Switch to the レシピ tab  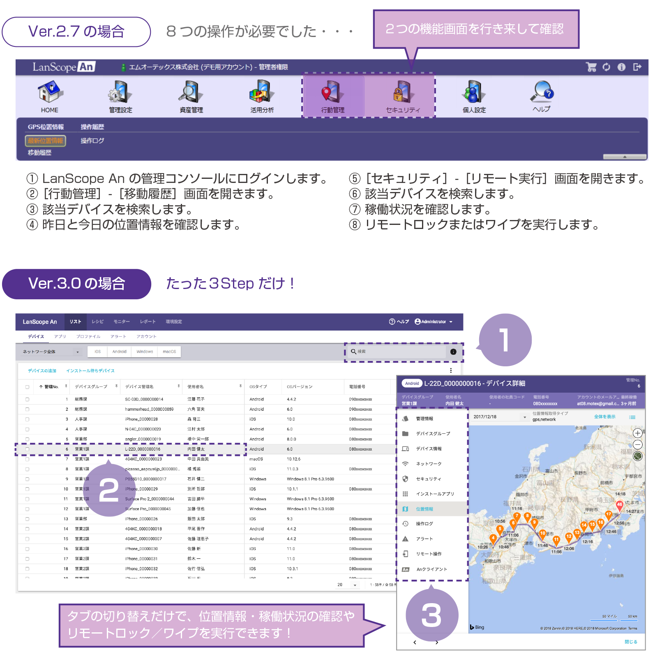pyautogui.click(x=98, y=322)
